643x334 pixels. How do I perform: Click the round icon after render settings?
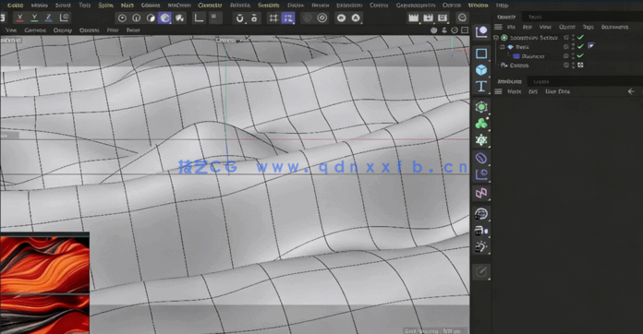pos(462,18)
